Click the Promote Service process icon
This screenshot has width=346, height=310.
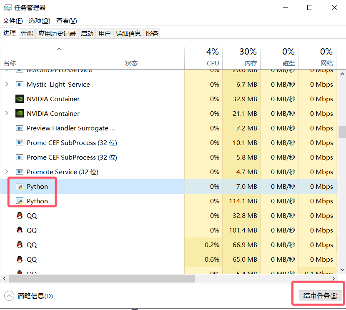click(x=20, y=172)
